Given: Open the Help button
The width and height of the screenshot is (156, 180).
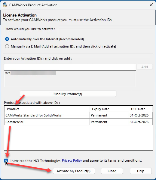Looking at the screenshot, I should click(x=141, y=171).
